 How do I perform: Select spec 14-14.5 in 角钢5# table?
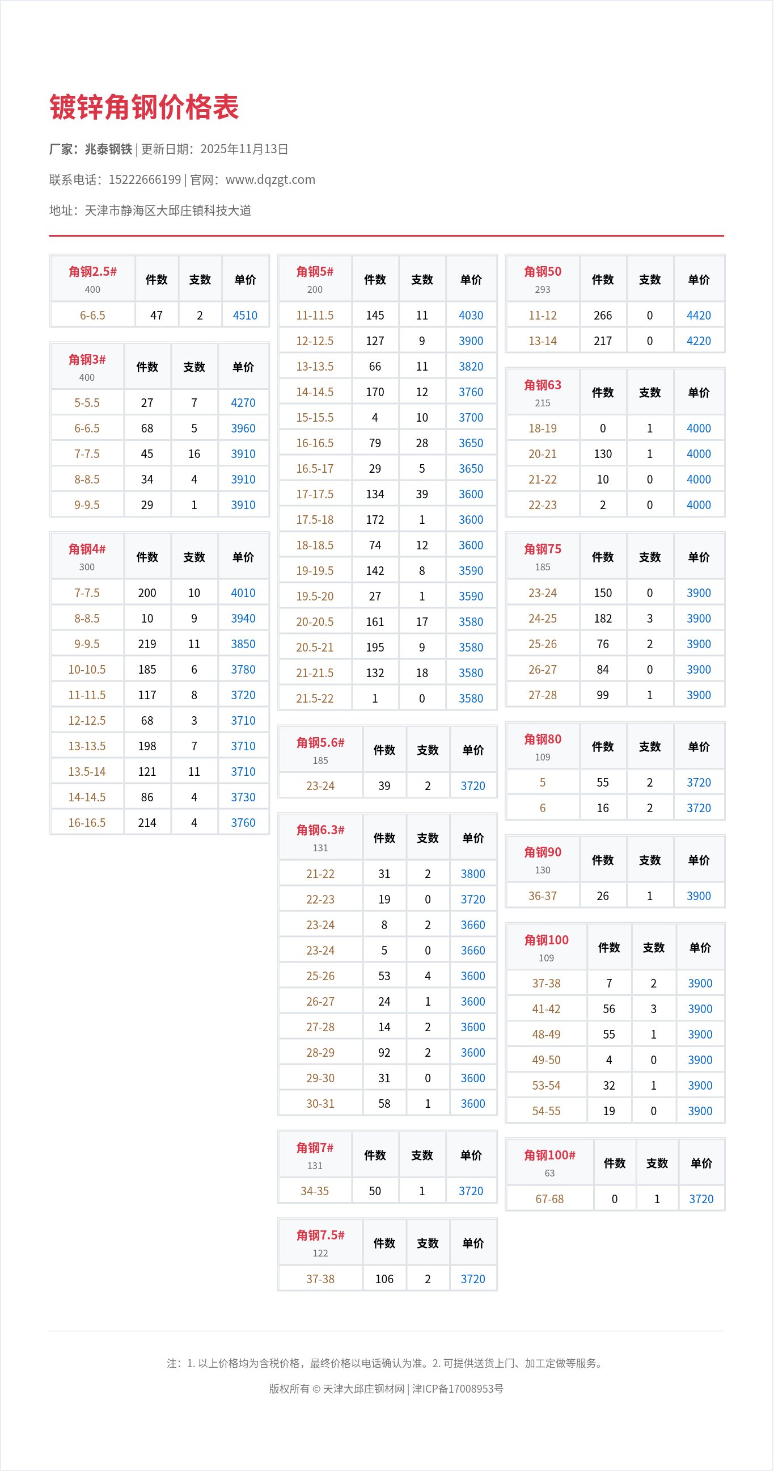pos(315,392)
